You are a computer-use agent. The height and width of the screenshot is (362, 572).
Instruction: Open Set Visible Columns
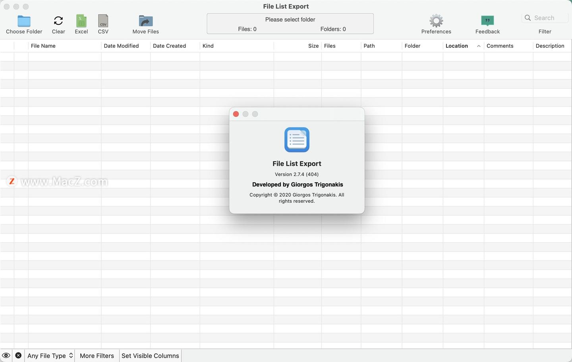[x=150, y=355]
